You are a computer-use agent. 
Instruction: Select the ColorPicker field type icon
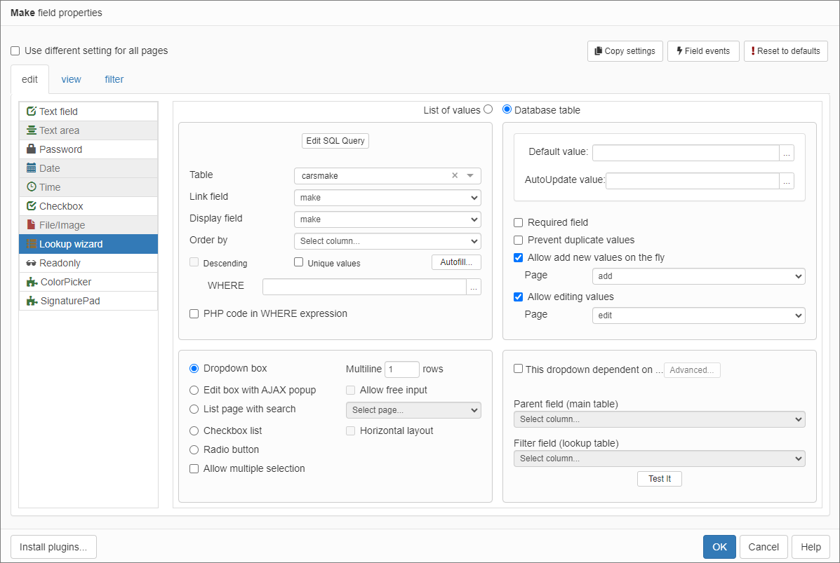(x=31, y=281)
